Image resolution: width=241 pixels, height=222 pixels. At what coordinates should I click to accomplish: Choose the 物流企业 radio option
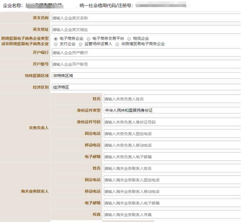tap(129, 39)
